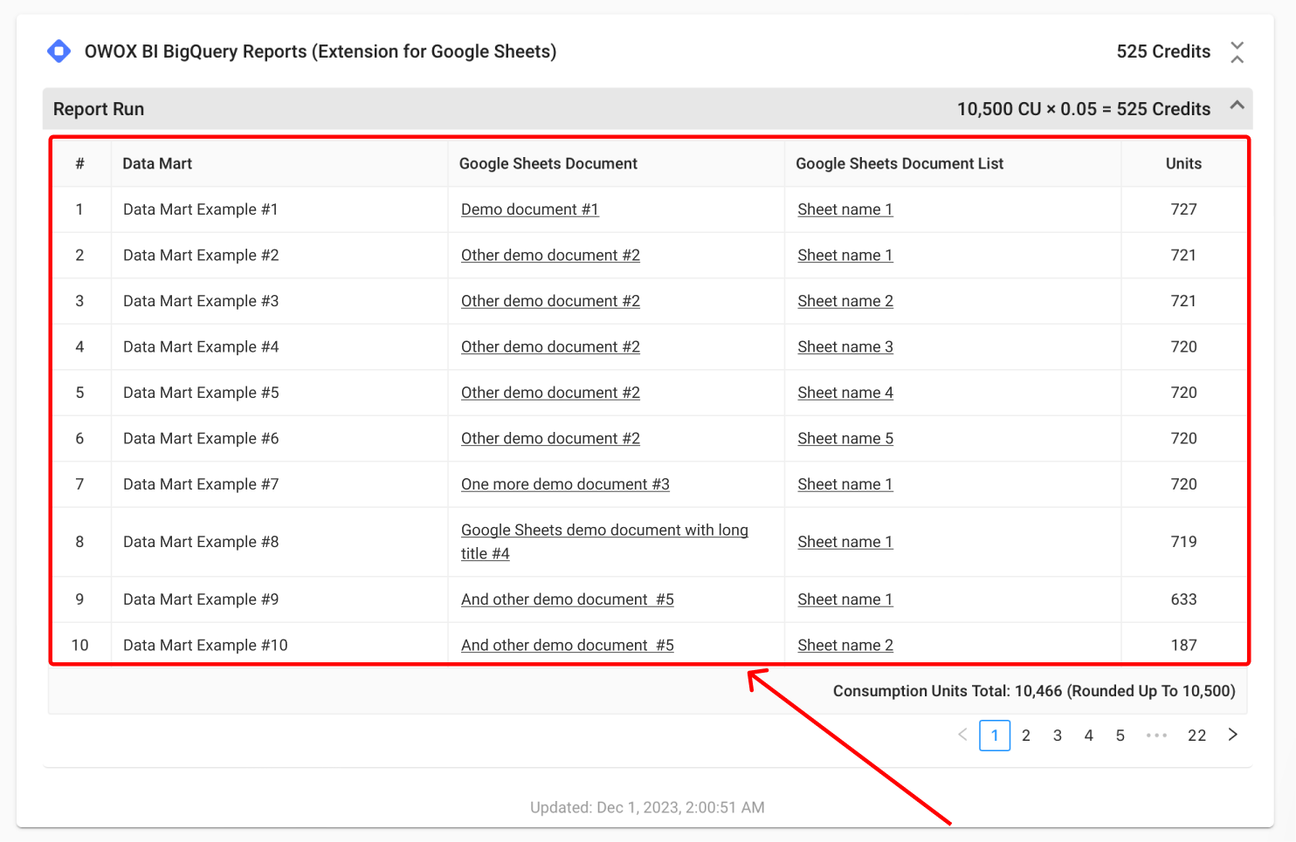1296x842 pixels.
Task: Click the Report Run section title
Action: 99,109
